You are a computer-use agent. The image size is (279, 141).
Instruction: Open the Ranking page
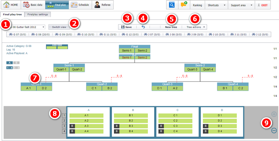197,5
